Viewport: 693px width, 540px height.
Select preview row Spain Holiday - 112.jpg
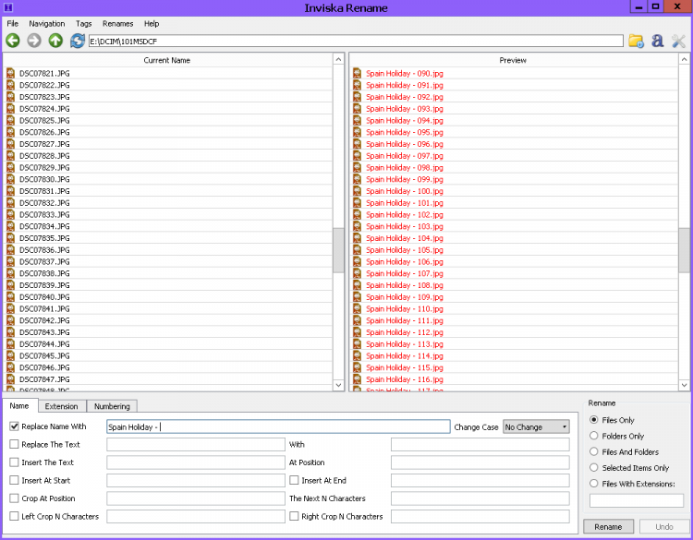click(x=514, y=332)
